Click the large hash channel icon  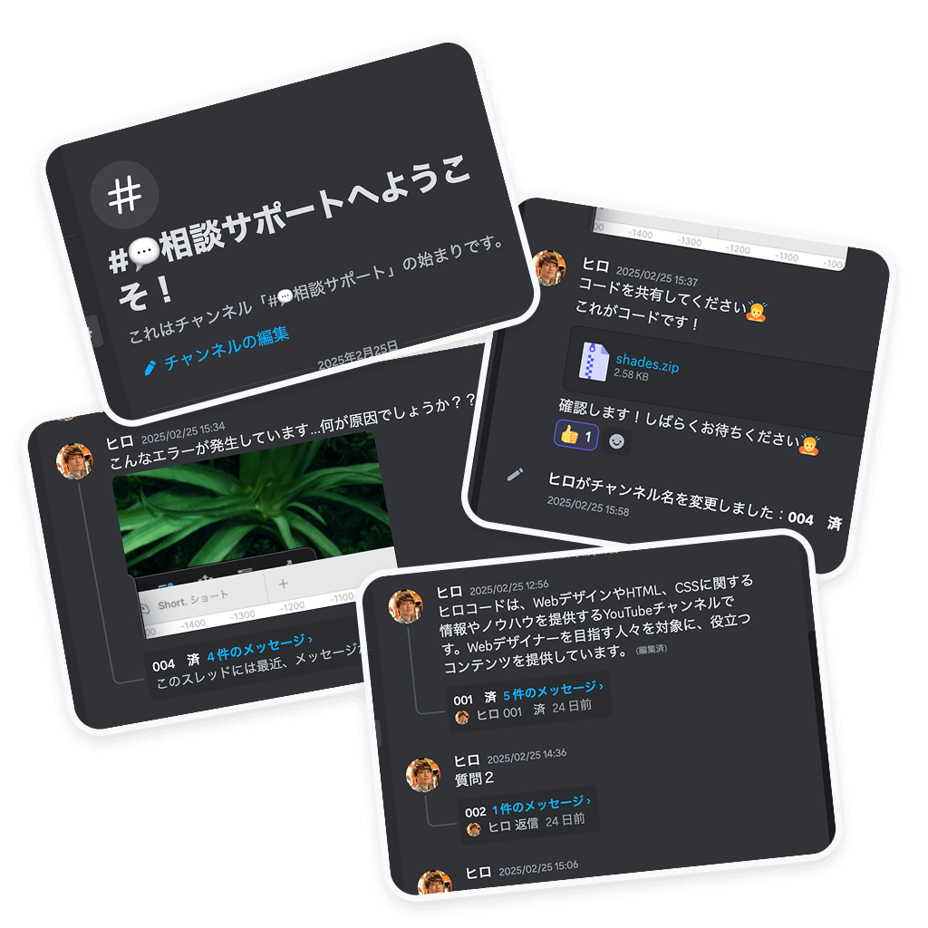(124, 195)
